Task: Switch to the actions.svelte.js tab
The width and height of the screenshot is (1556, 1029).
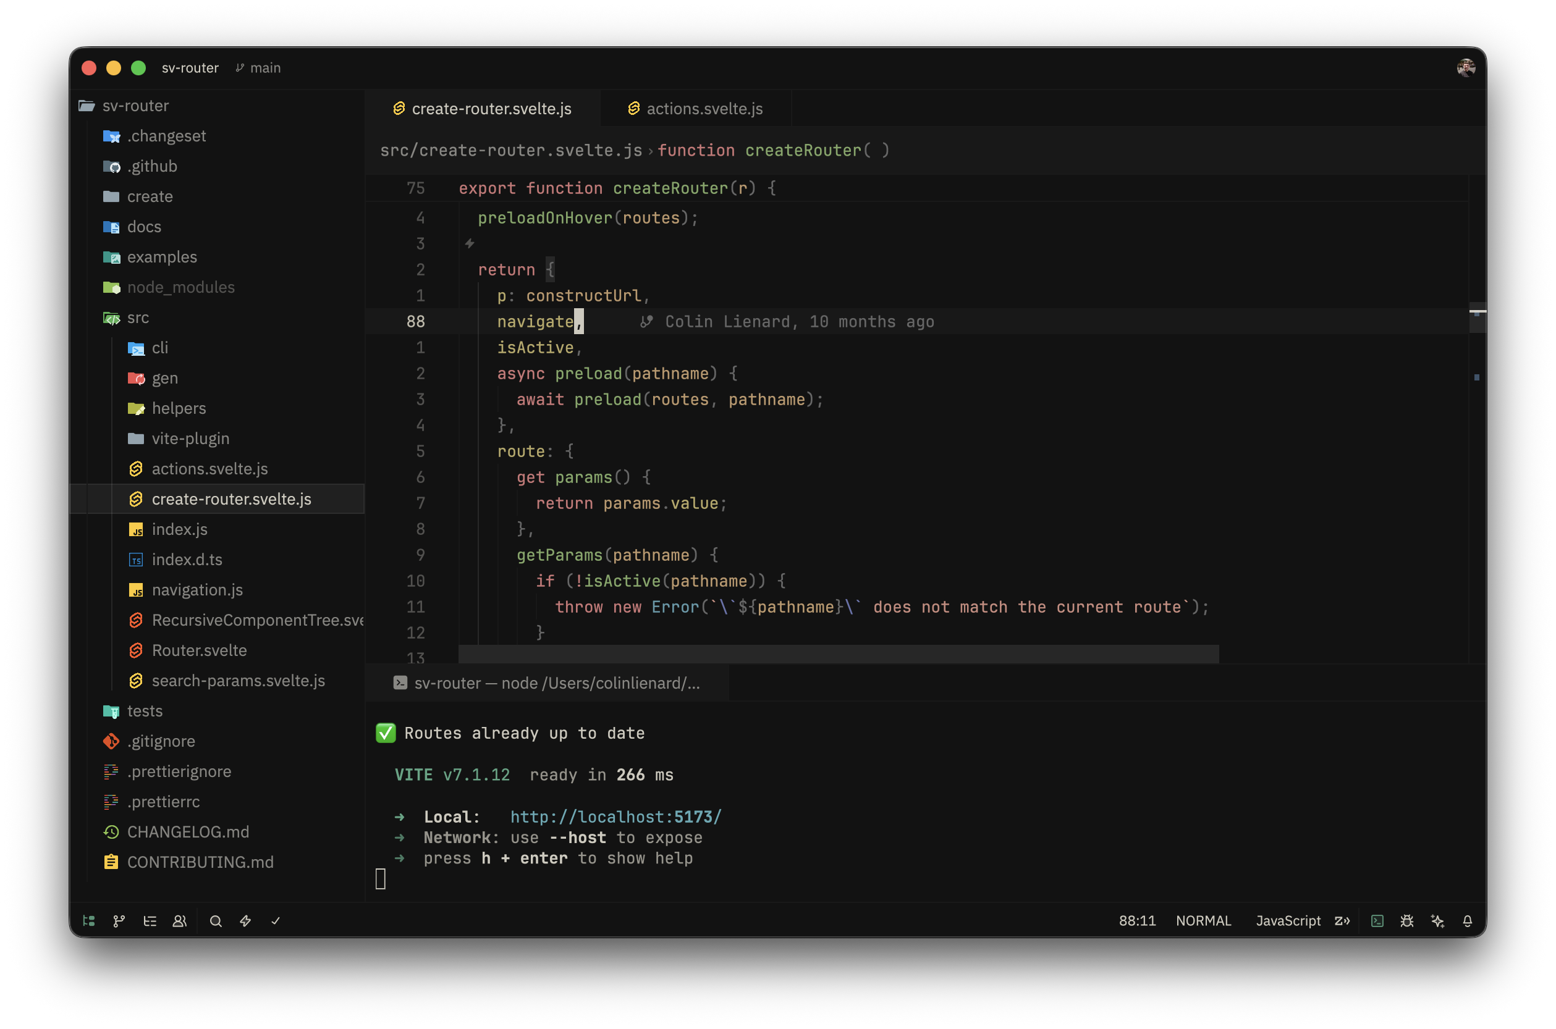Action: (695, 108)
